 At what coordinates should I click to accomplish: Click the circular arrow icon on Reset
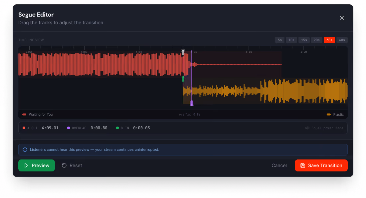point(64,165)
